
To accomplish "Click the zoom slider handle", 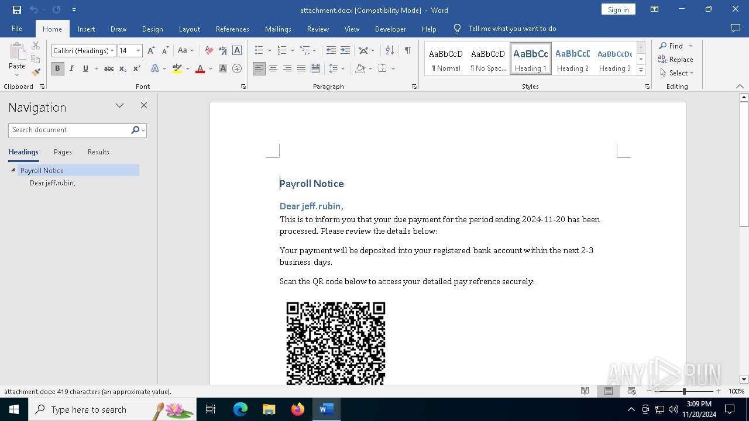I will pos(683,391).
